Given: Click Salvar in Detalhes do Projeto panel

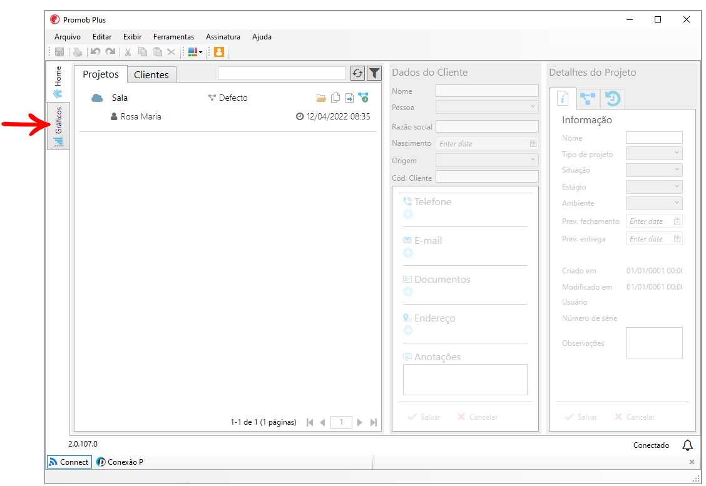Looking at the screenshot, I should coord(581,417).
